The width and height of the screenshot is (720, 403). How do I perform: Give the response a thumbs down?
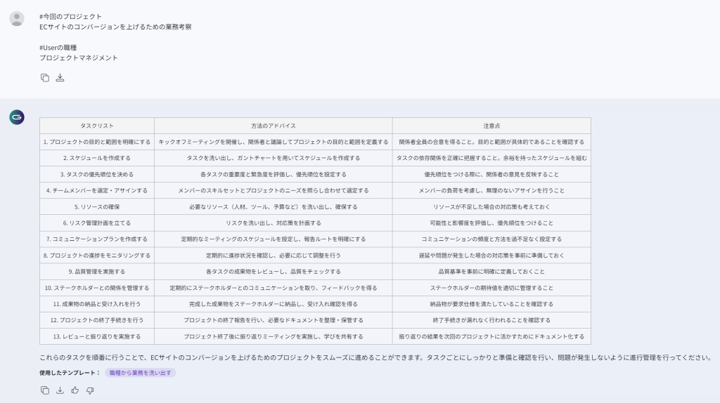(x=90, y=390)
